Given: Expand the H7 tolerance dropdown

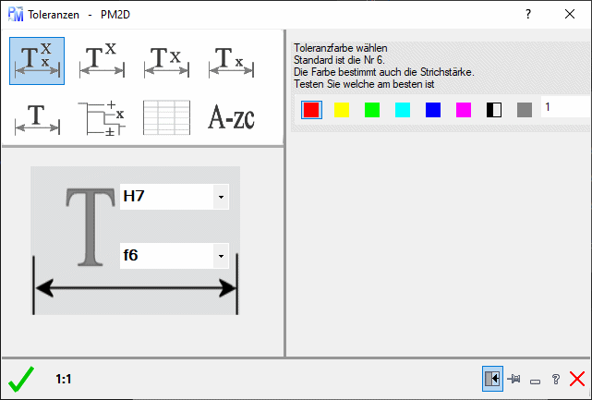Looking at the screenshot, I should click(x=220, y=197).
